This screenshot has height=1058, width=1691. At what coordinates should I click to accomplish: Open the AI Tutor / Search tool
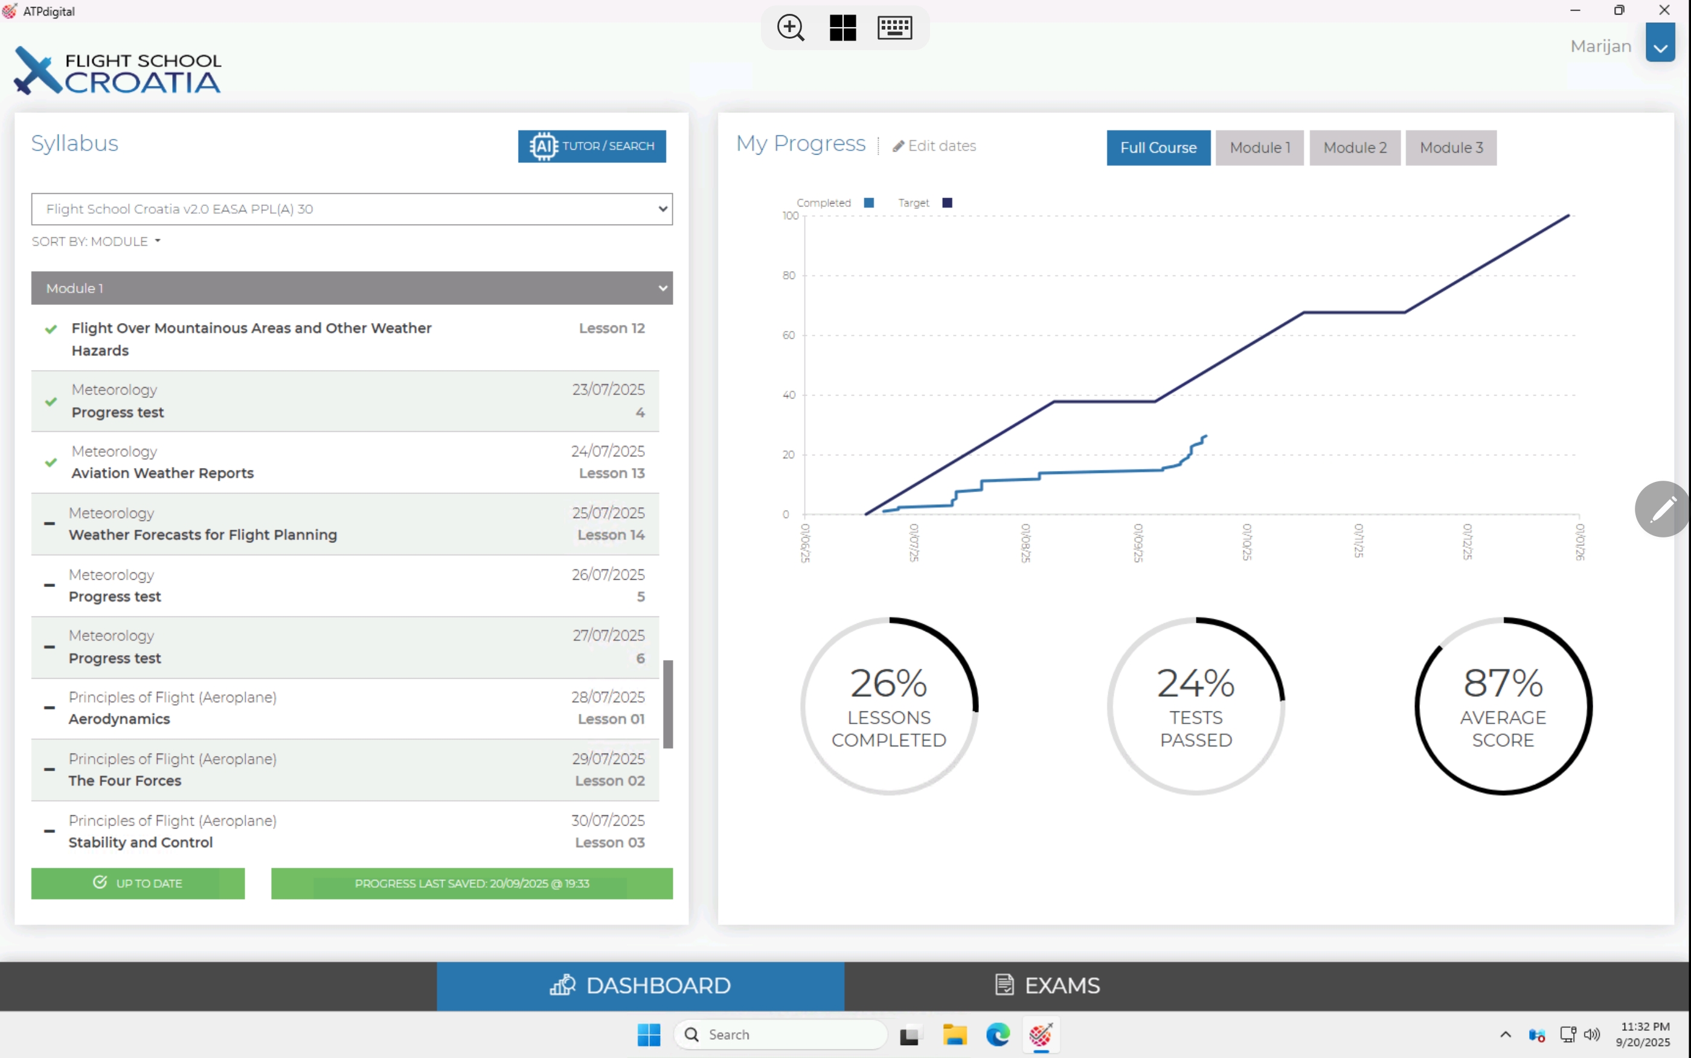point(592,146)
